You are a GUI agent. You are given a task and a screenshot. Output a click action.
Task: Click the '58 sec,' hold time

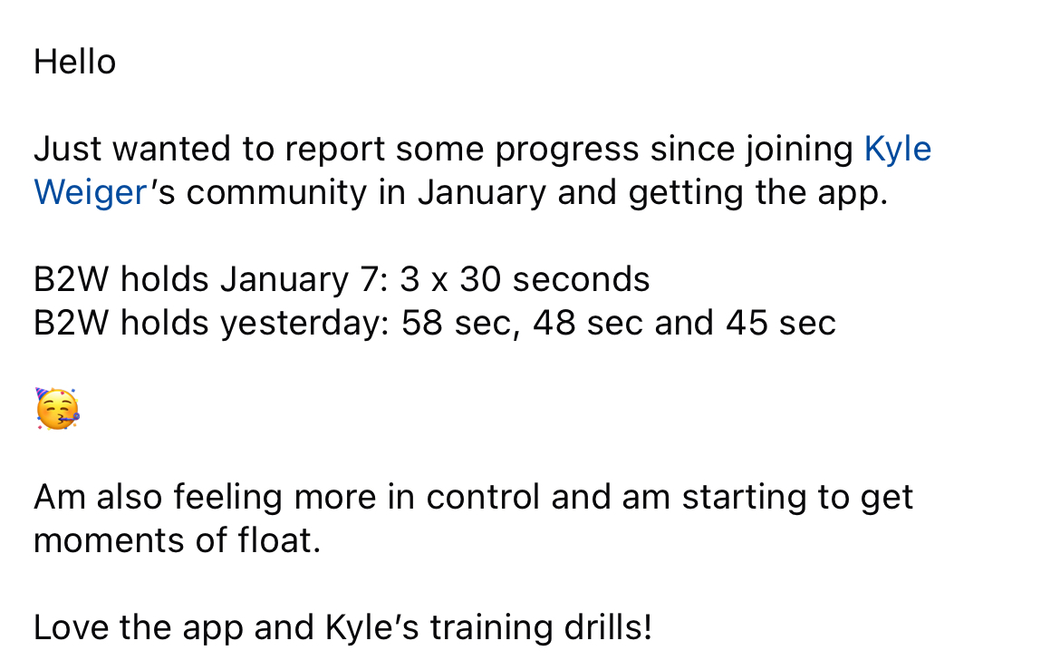click(x=461, y=324)
